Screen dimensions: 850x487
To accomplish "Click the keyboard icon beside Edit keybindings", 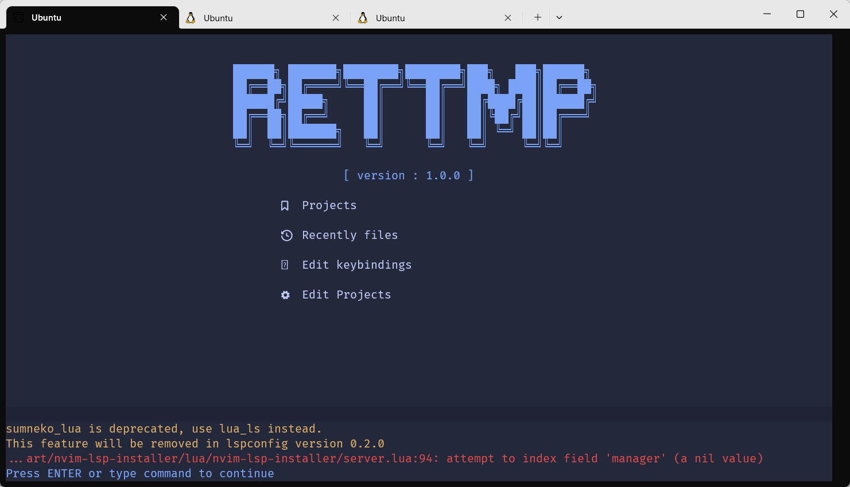I will tap(285, 265).
